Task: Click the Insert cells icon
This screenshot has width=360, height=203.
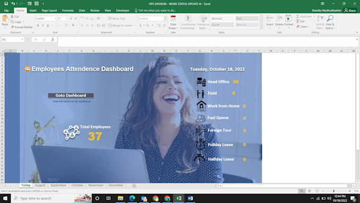Action: [270, 19]
